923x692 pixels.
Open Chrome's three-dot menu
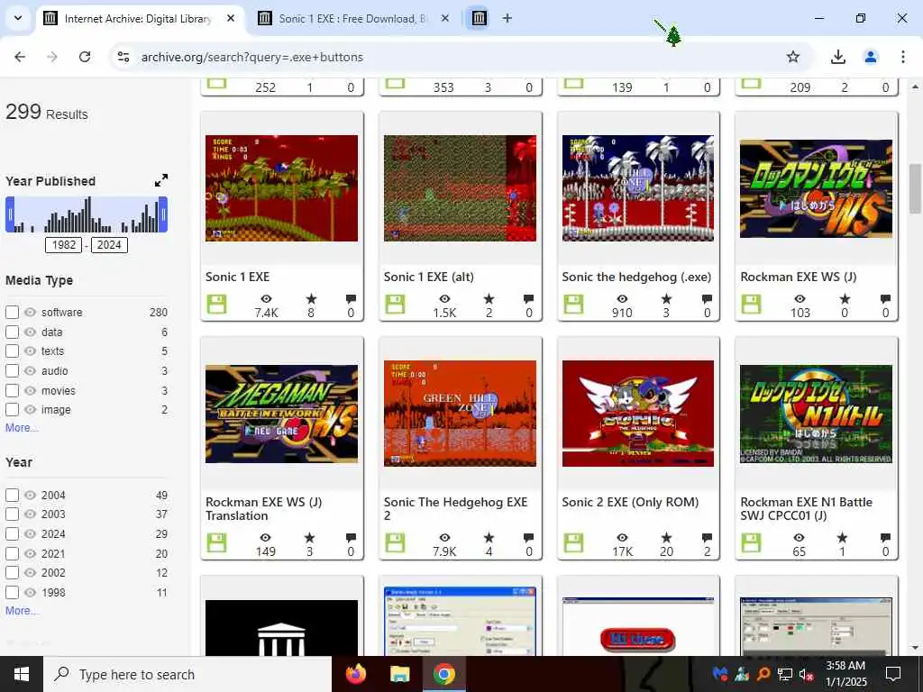(x=902, y=57)
